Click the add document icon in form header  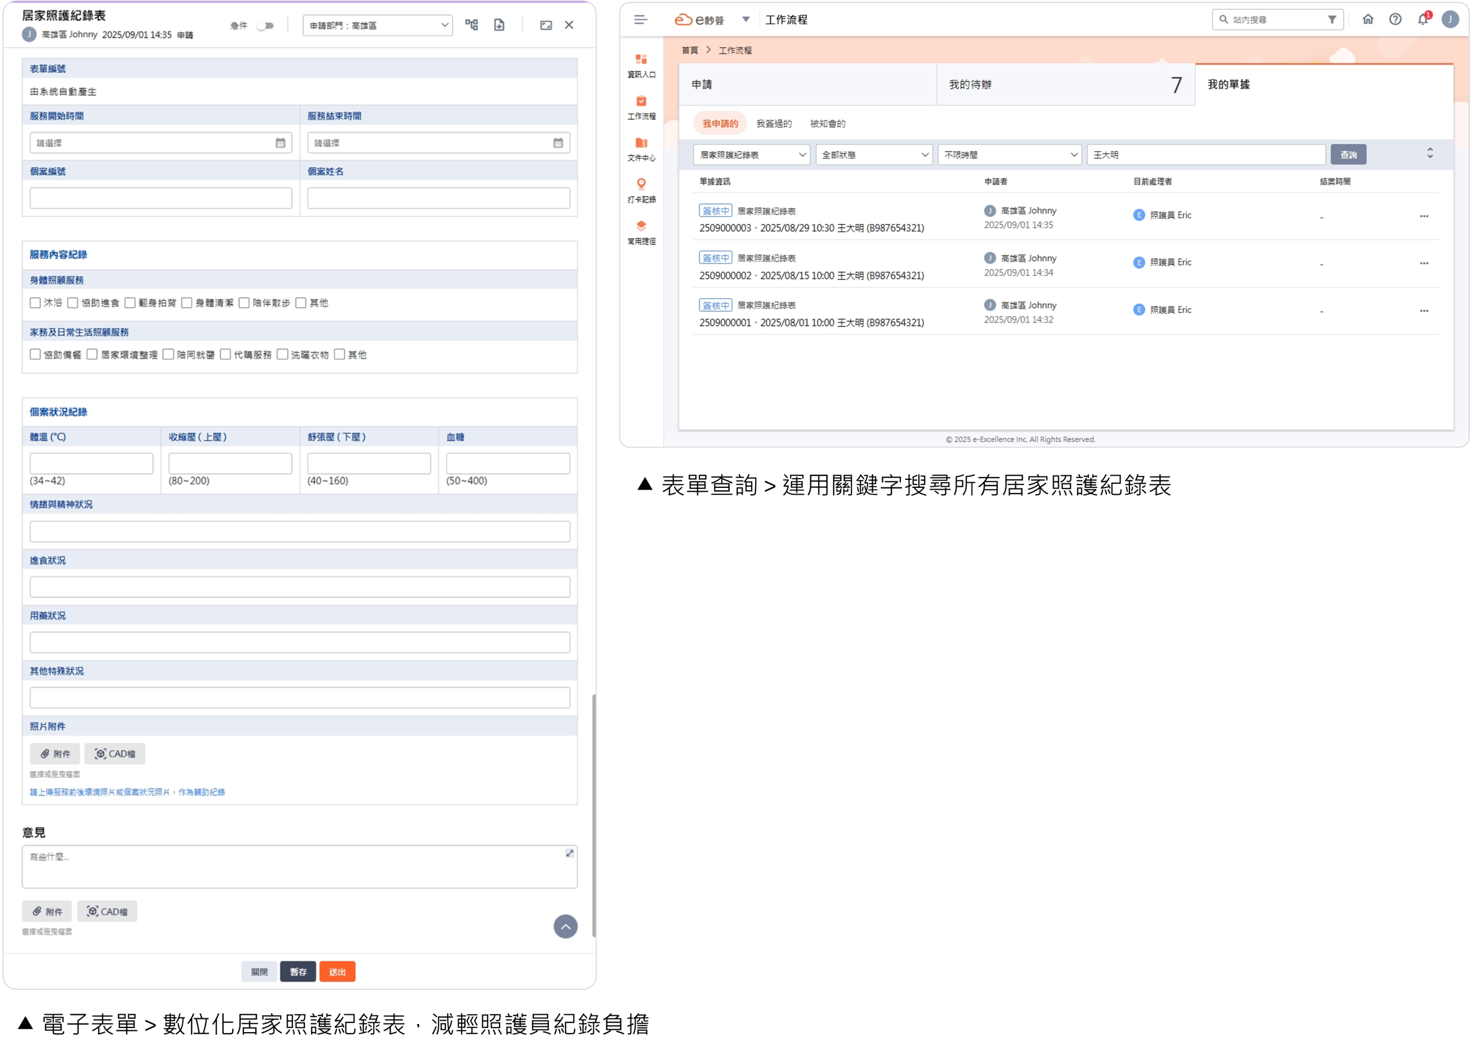point(499,25)
